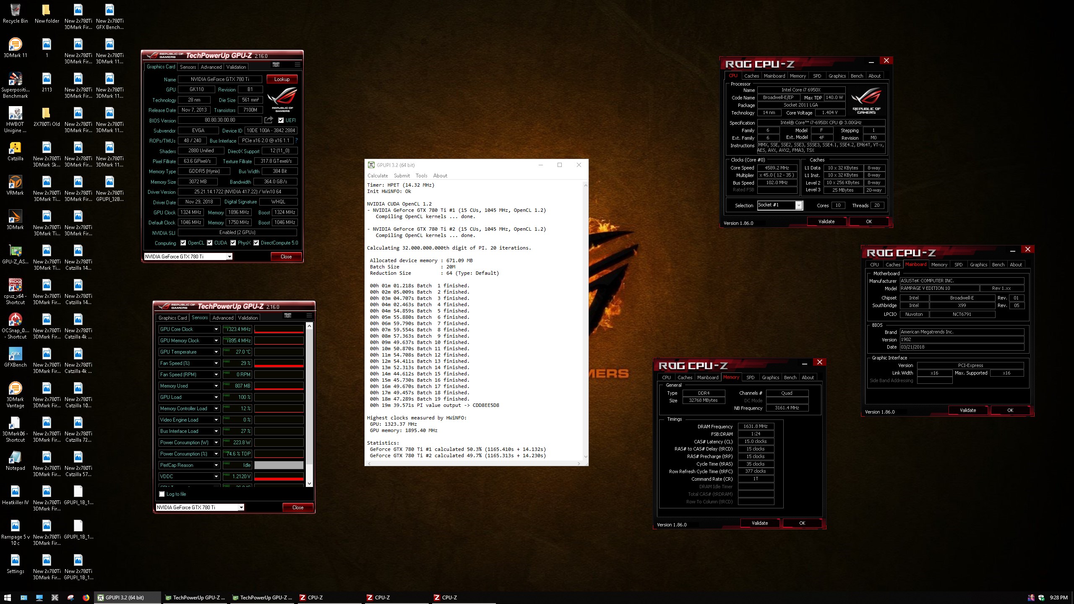Open cpuz_x64 Shortcut desktop icon
The height and width of the screenshot is (604, 1074).
pos(16,292)
